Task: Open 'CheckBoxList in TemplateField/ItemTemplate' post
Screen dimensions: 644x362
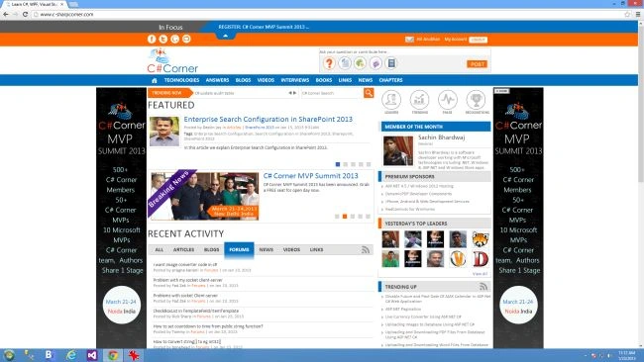Action: pos(196,311)
